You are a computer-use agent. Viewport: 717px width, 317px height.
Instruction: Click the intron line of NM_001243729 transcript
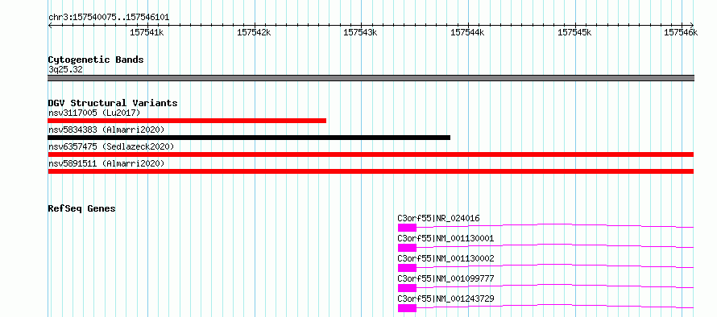tap(555, 305)
